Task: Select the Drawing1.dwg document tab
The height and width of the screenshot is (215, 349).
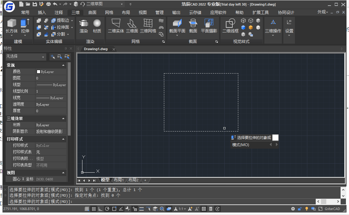Action: [96, 49]
